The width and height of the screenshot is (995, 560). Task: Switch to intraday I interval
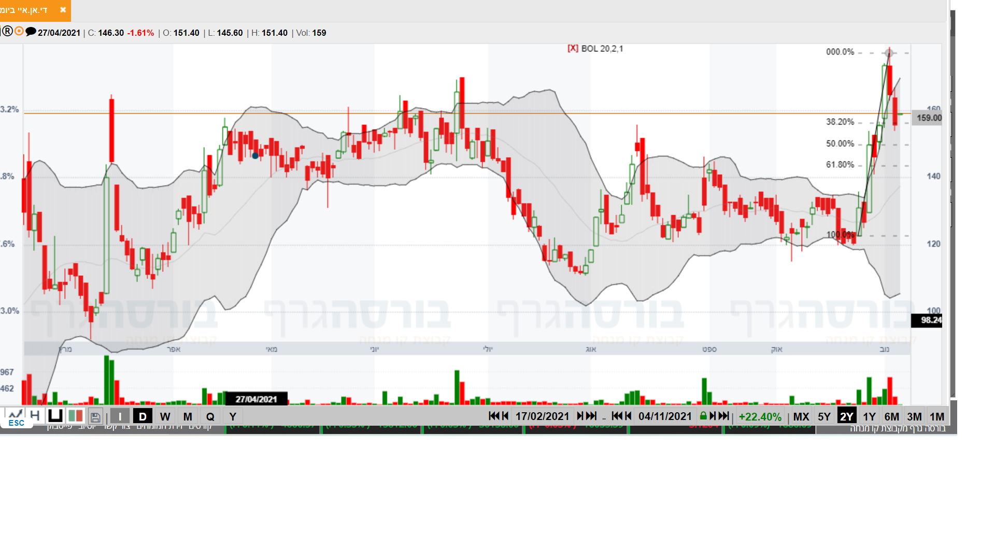[x=120, y=416]
